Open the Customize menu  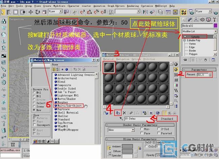(x=147, y=6)
